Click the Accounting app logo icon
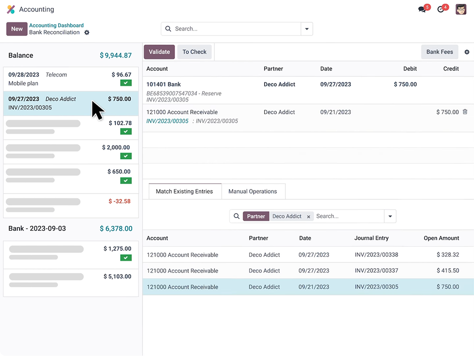This screenshot has height=356, width=474. click(x=11, y=10)
